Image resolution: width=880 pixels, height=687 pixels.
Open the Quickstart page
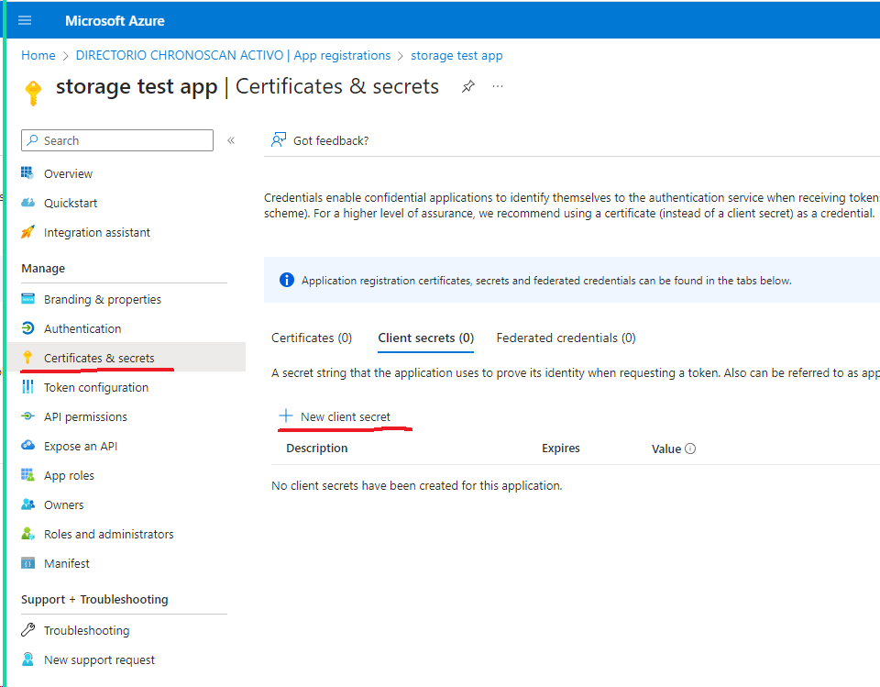[x=70, y=203]
